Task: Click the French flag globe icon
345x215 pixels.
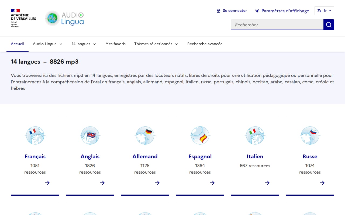Action: click(x=35, y=135)
